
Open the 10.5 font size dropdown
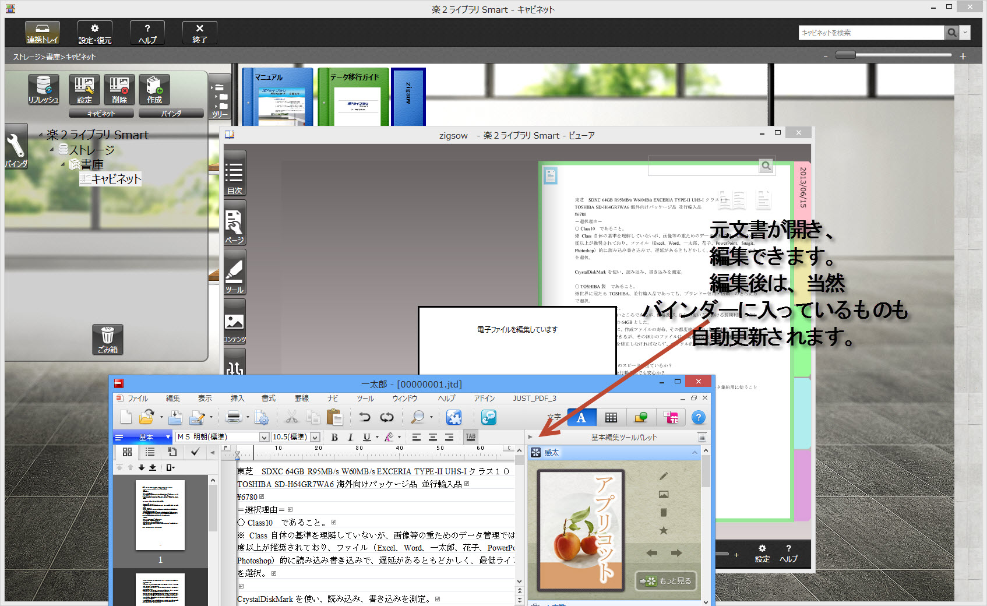(315, 437)
